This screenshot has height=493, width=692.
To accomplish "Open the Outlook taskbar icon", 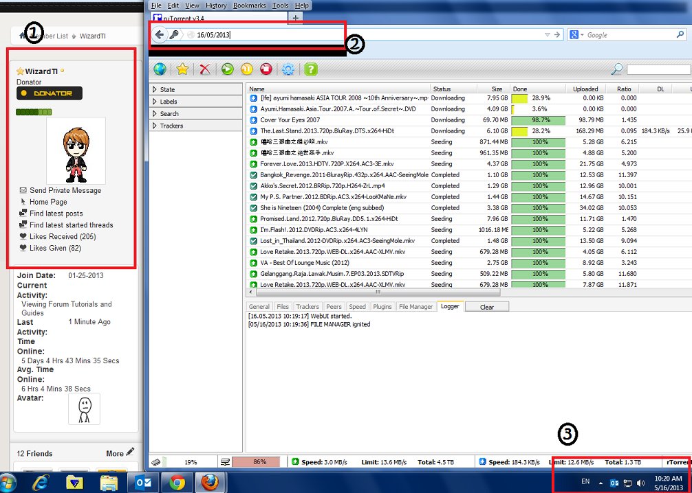I will (x=142, y=483).
